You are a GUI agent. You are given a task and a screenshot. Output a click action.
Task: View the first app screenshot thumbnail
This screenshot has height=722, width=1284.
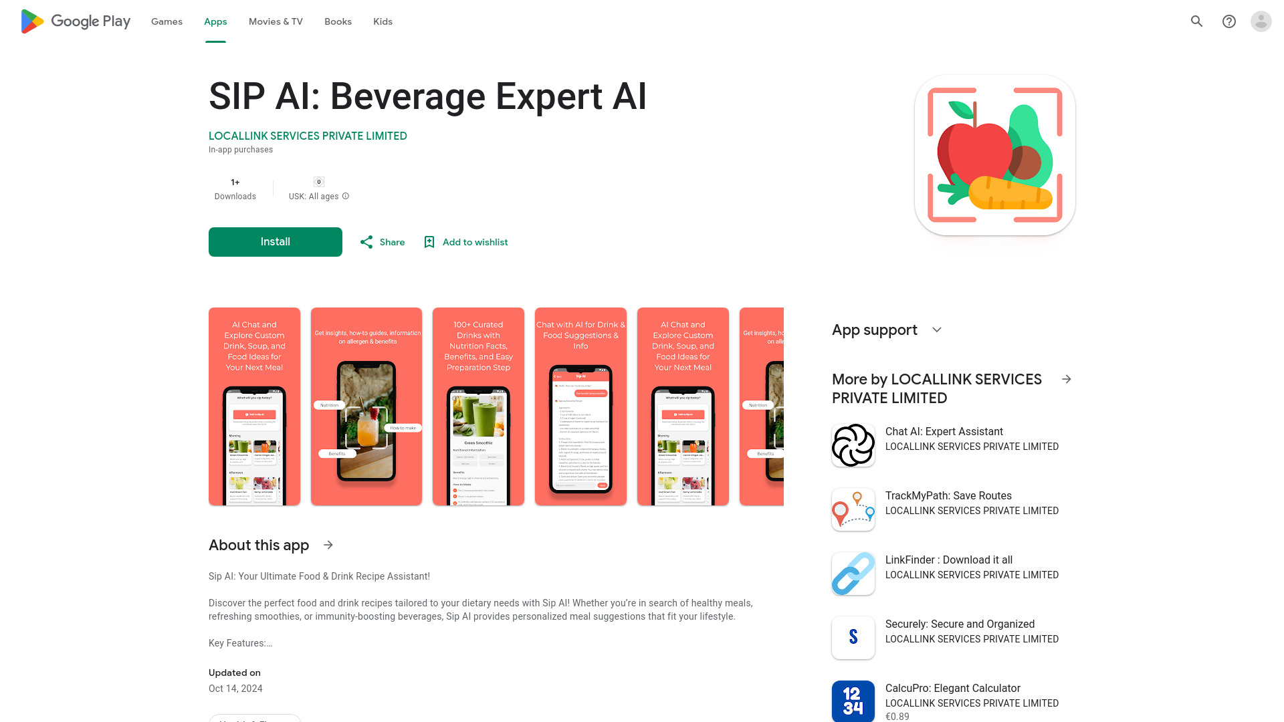click(x=254, y=406)
